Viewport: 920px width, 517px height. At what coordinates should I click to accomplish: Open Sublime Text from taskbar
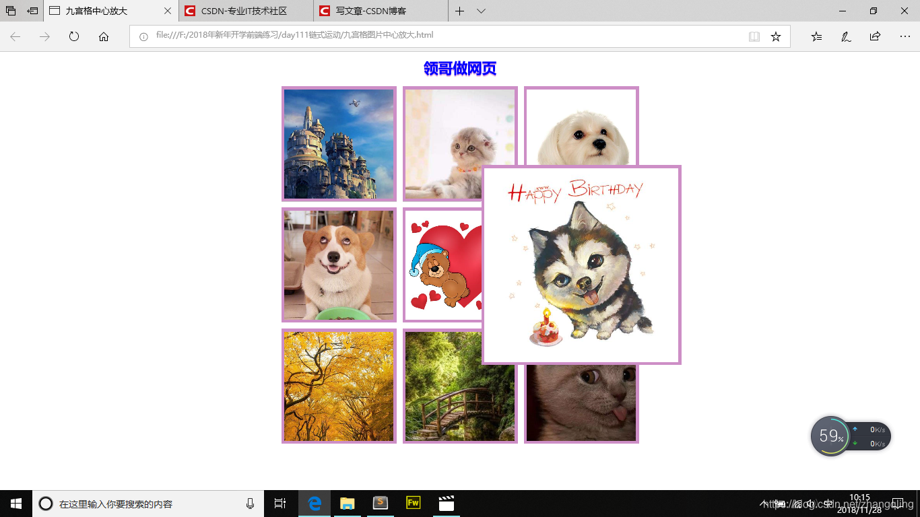pyautogui.click(x=380, y=504)
